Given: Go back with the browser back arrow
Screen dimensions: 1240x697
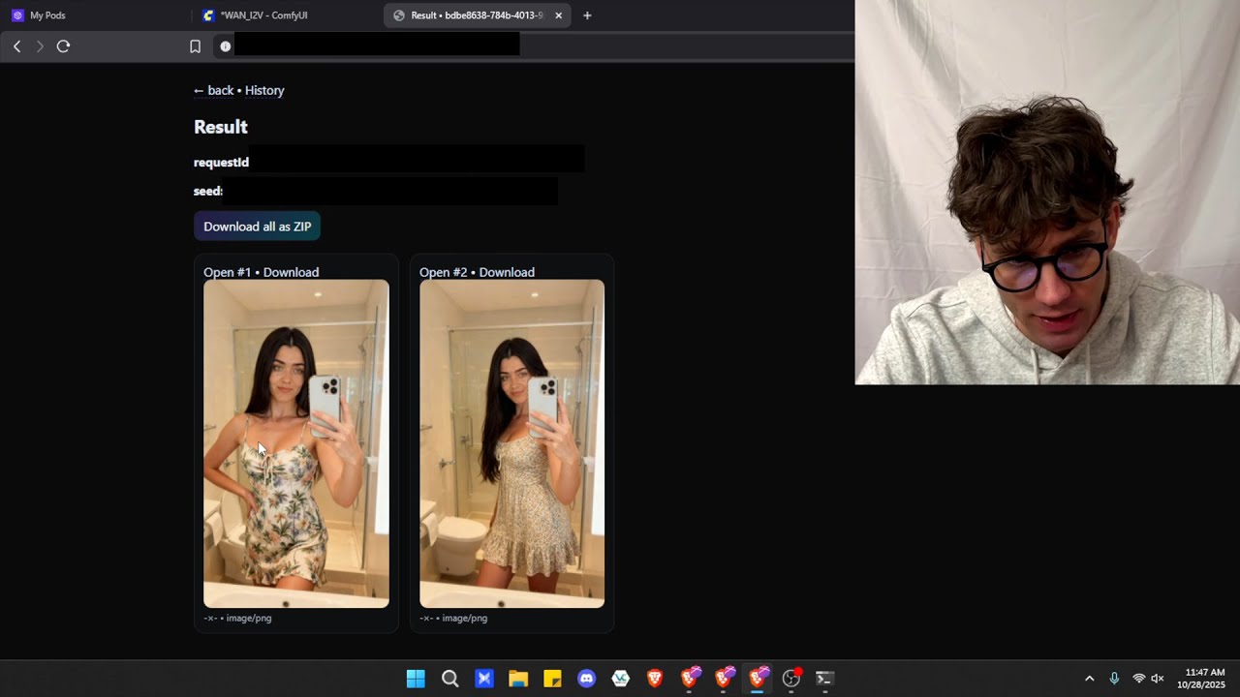Looking at the screenshot, I should [x=16, y=46].
